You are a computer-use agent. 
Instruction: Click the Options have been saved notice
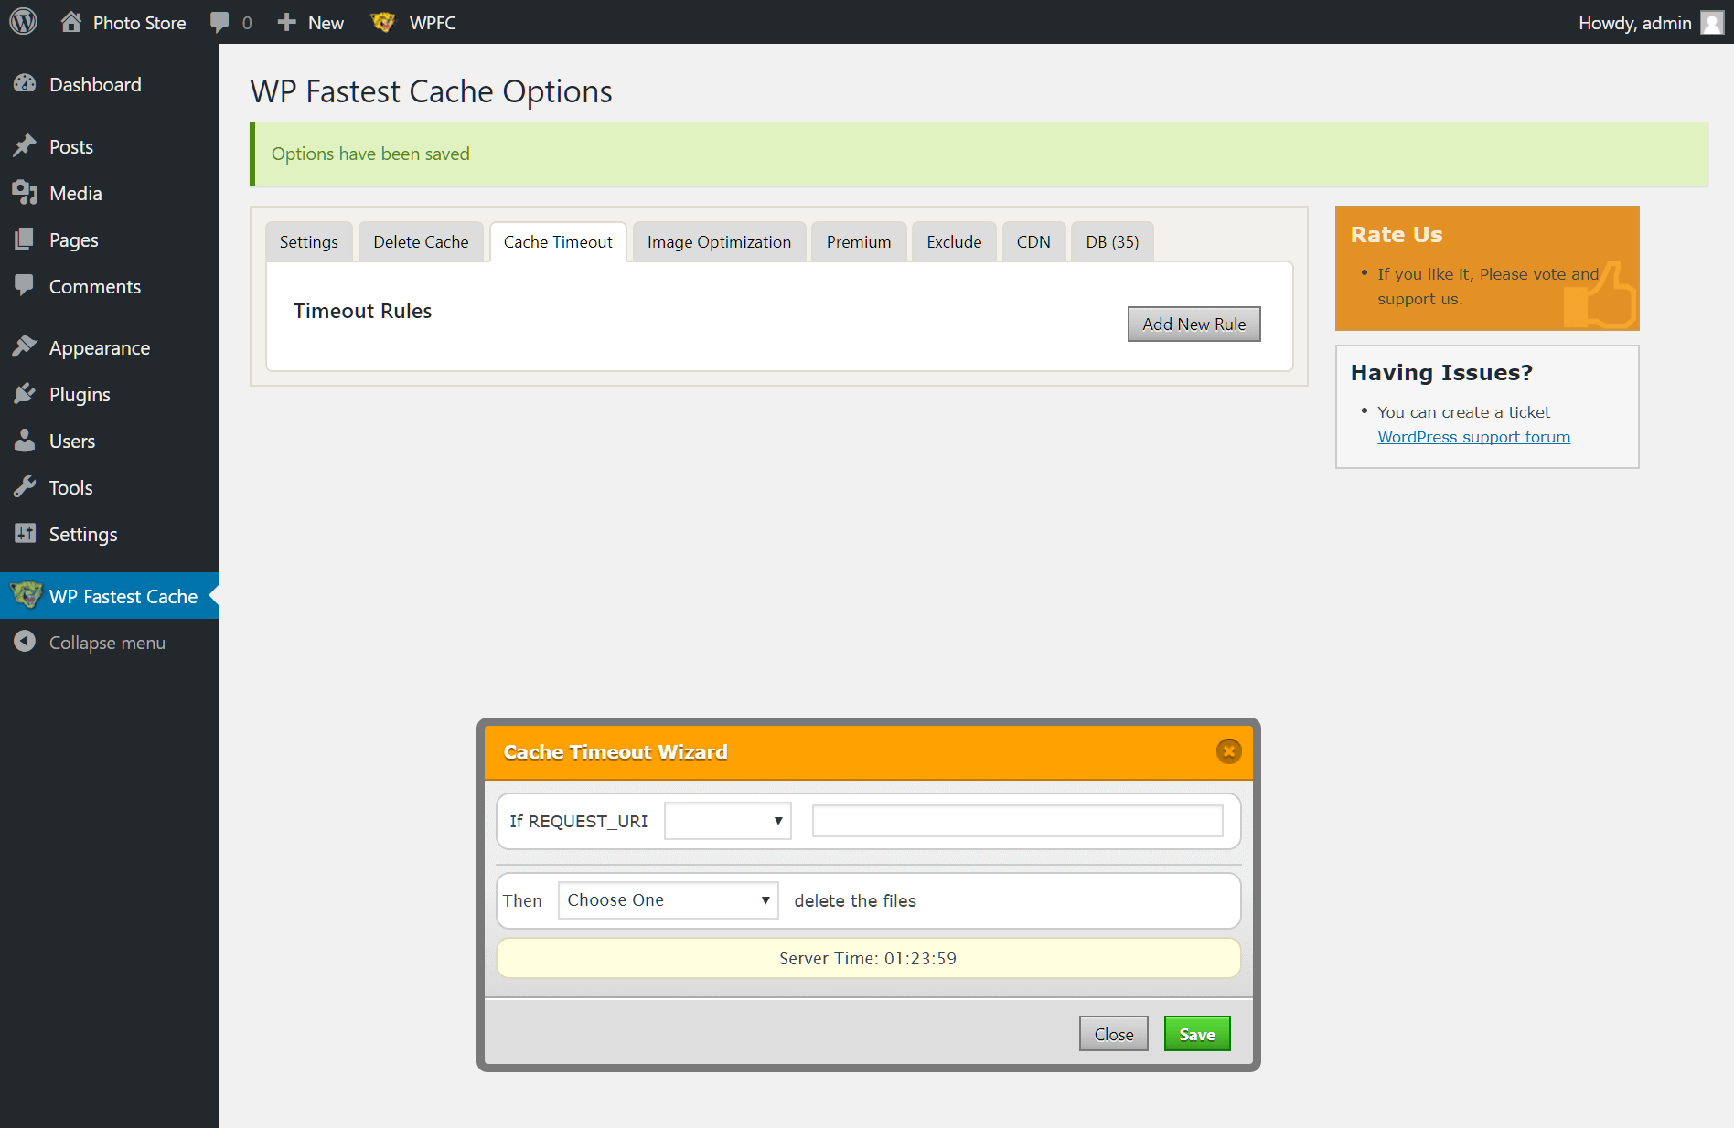click(979, 154)
